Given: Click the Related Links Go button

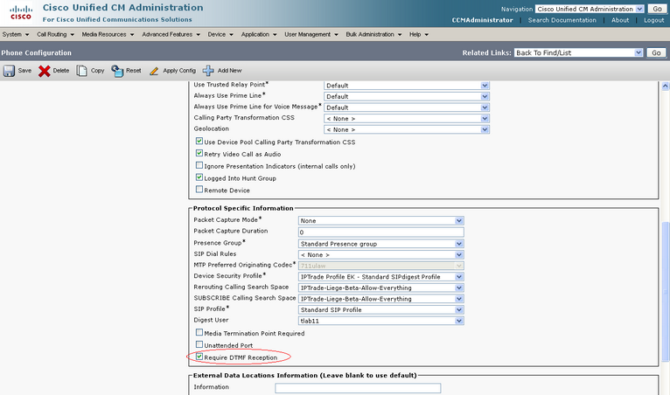Looking at the screenshot, I should (656, 52).
